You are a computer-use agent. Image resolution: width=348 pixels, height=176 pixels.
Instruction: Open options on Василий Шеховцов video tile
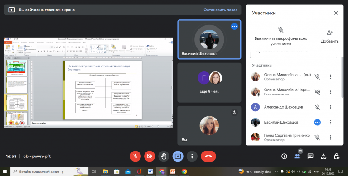pos(234,26)
